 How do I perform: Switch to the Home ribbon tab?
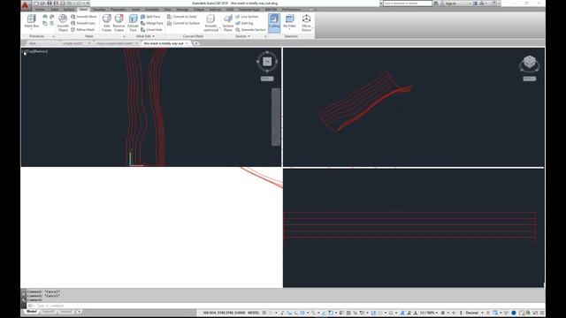pyautogui.click(x=40, y=10)
